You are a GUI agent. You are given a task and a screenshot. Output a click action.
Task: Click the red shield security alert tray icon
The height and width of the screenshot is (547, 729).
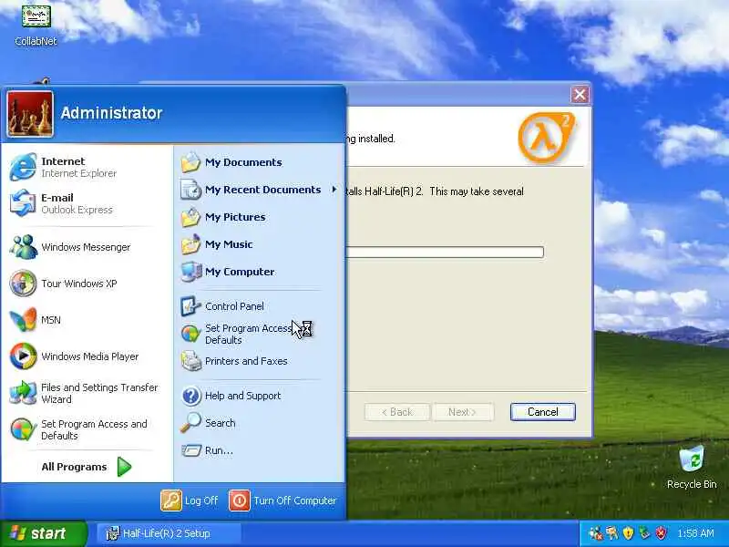662,533
